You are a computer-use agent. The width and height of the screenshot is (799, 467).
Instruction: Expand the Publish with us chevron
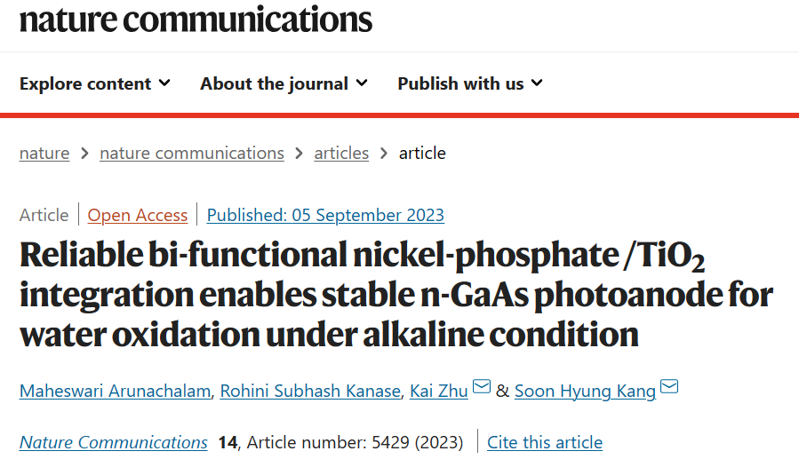point(537,83)
